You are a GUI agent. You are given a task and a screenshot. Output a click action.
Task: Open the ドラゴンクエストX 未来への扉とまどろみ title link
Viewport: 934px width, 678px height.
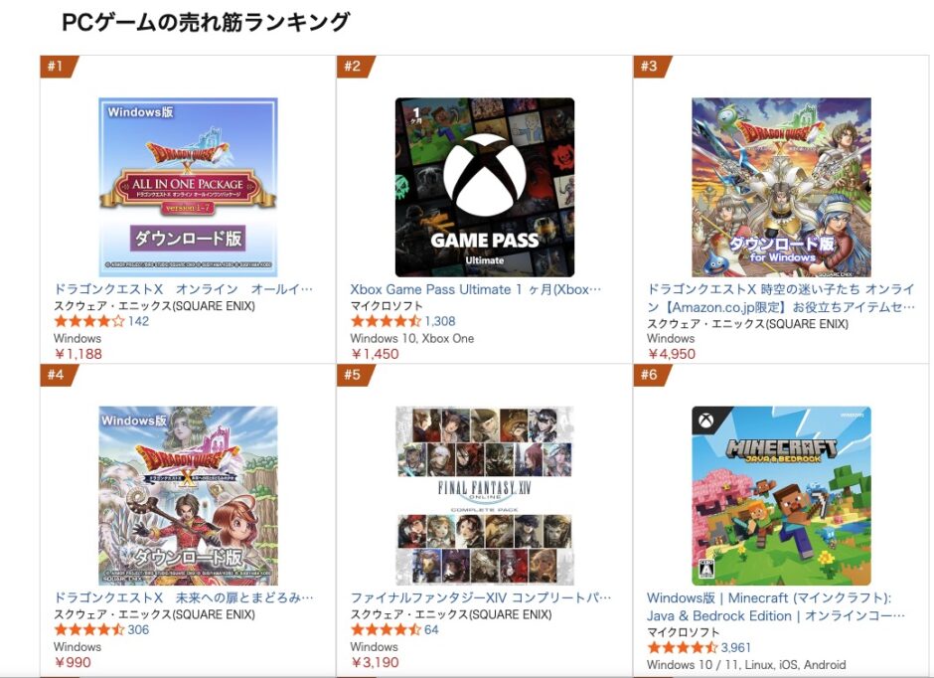pos(184,598)
